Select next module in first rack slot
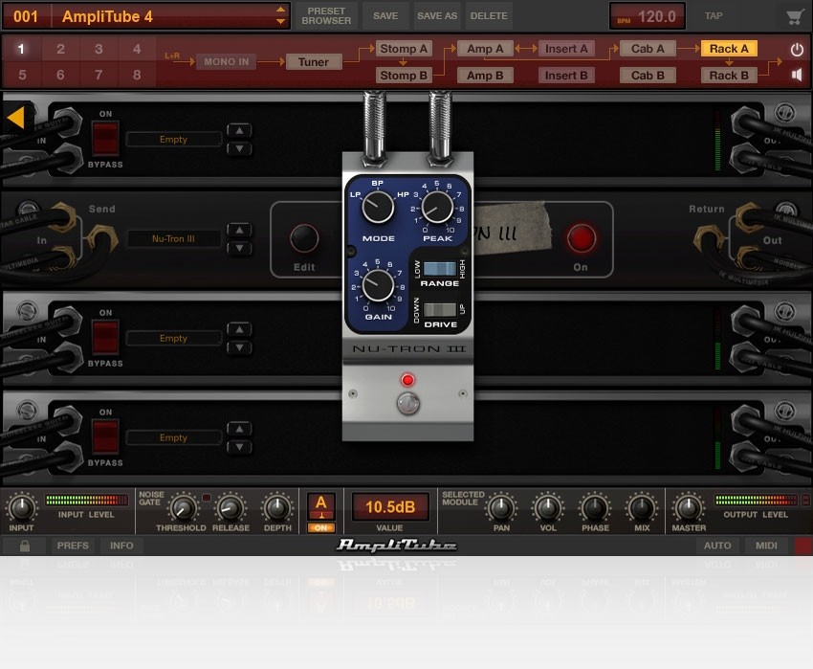Viewport: 813px width, 669px height. tap(239, 149)
